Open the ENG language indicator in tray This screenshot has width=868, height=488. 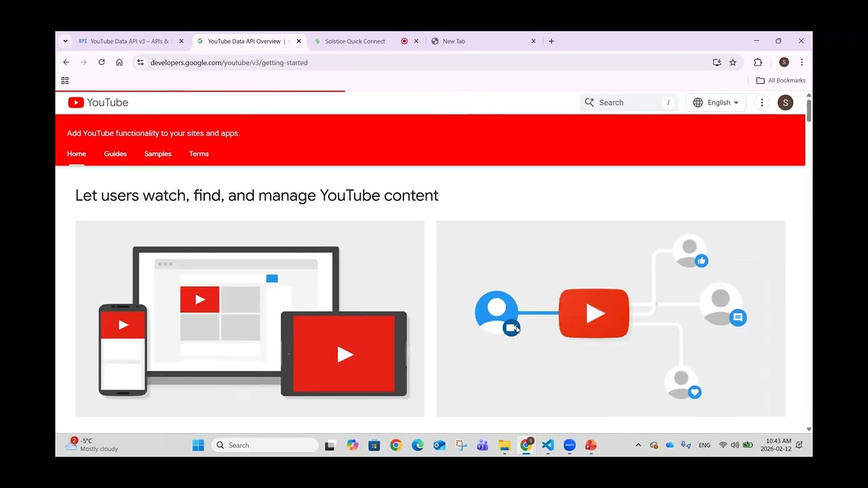pos(705,445)
